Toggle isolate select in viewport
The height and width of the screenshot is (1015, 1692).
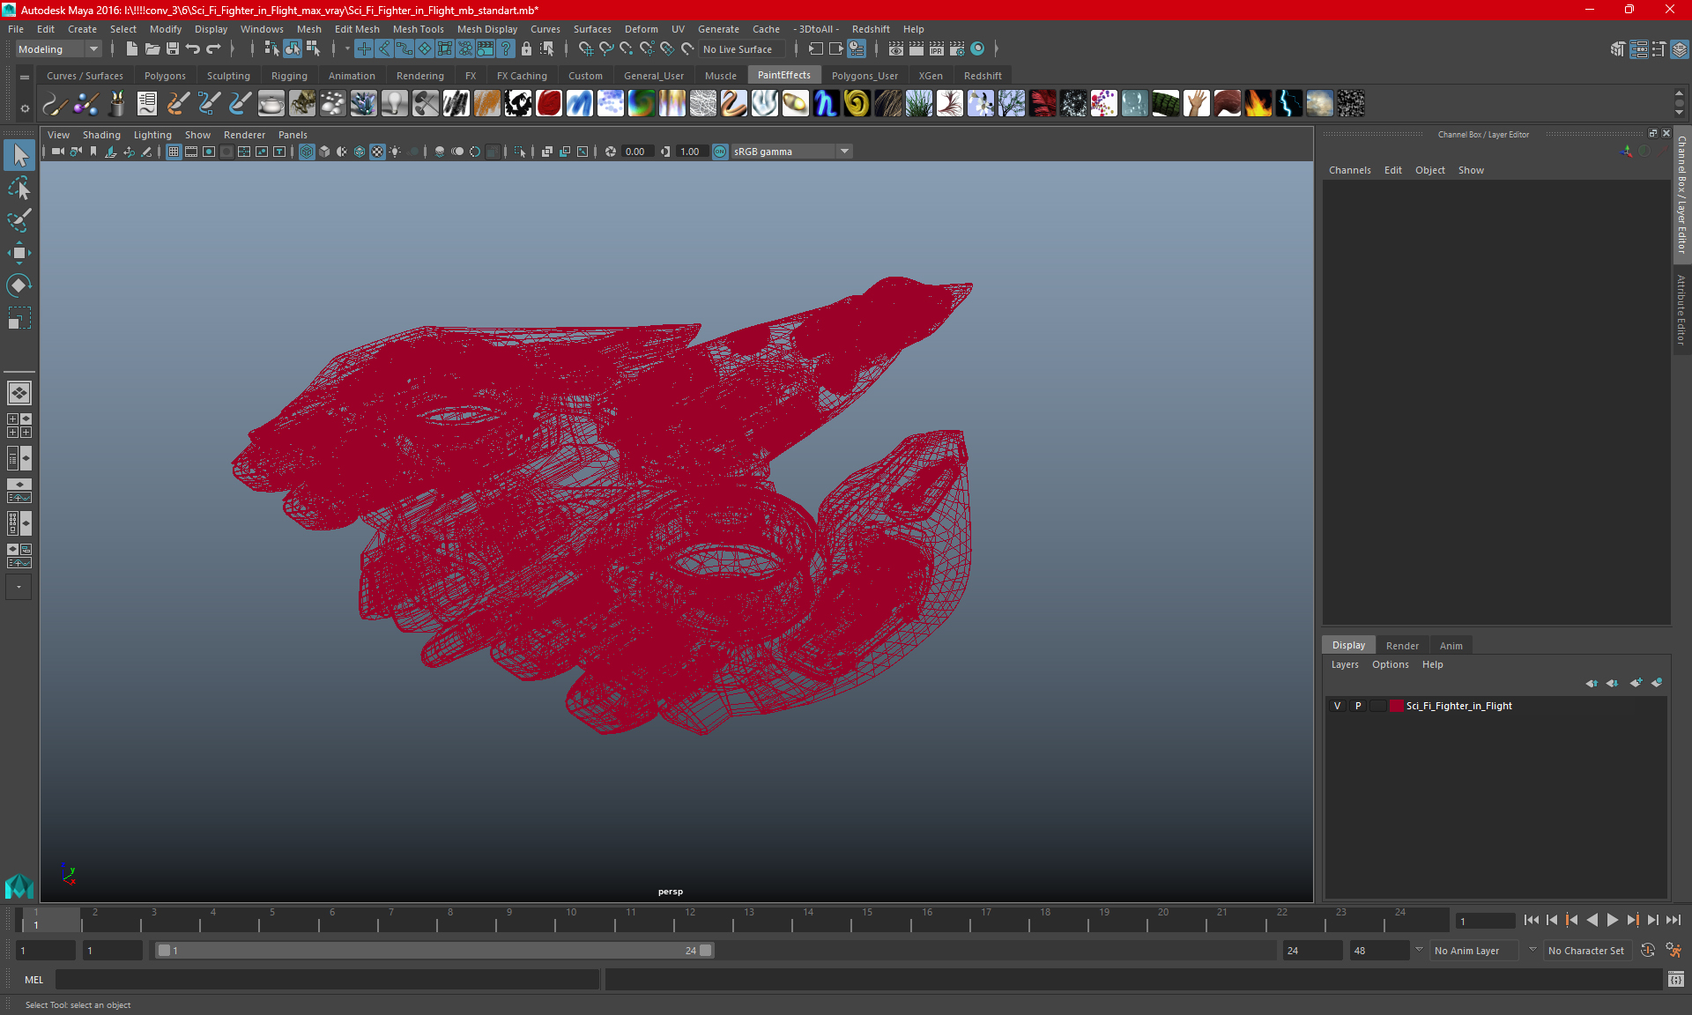pyautogui.click(x=520, y=152)
